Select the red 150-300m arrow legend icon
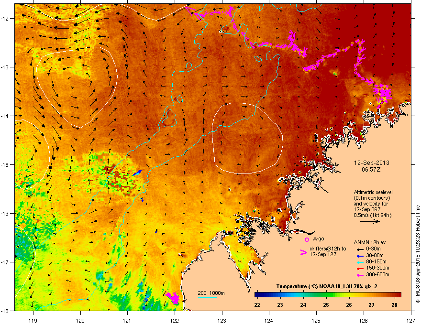The image size is (421, 325). click(360, 268)
